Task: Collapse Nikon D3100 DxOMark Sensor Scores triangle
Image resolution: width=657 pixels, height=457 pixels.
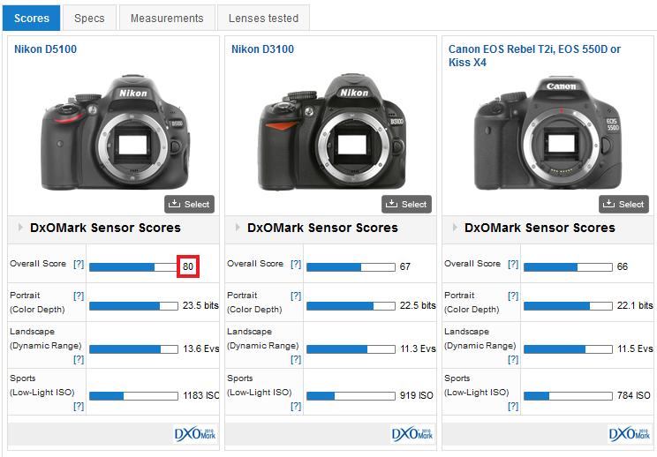Action: [x=237, y=228]
